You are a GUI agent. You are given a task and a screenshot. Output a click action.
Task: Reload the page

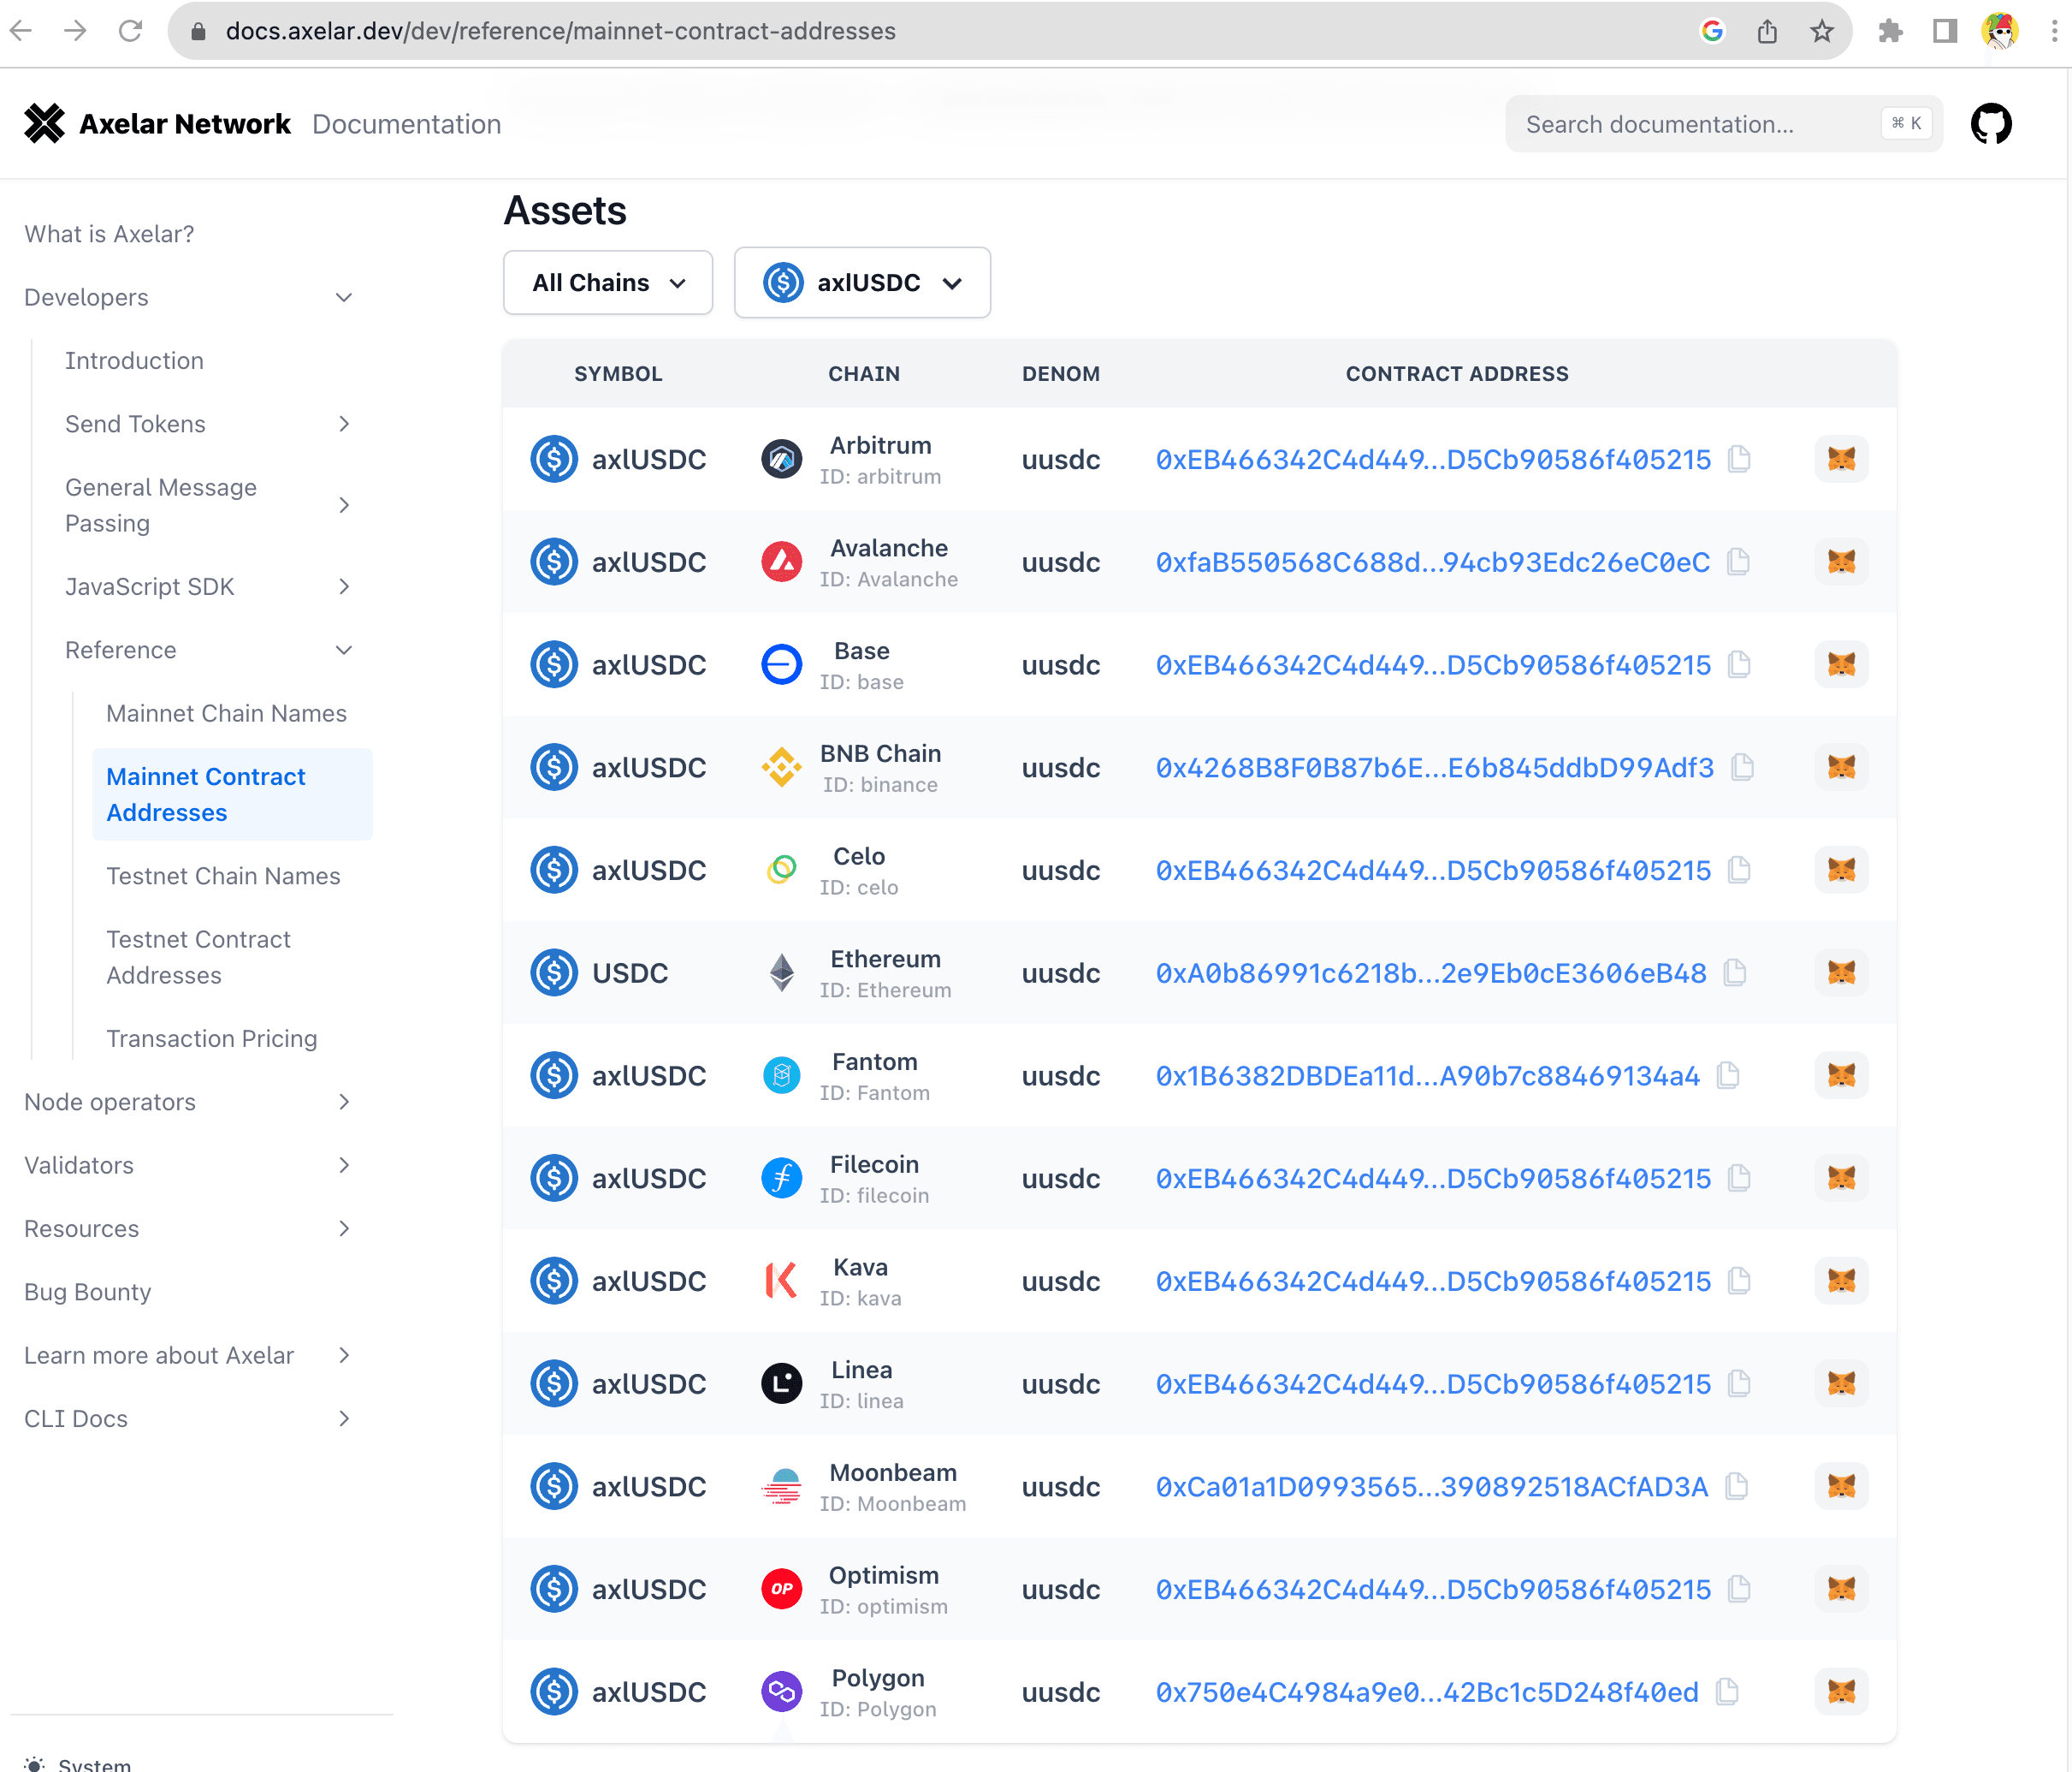tap(130, 31)
